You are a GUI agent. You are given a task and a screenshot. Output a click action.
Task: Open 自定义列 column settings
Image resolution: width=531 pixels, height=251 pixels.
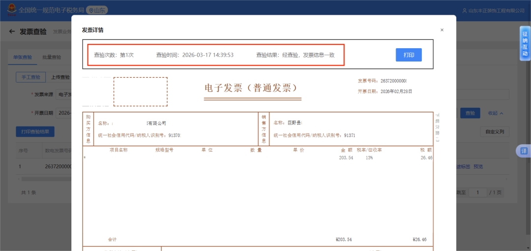[x=494, y=131]
